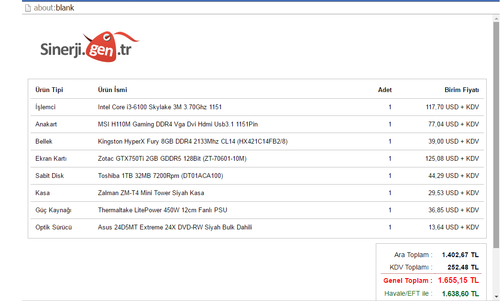Select the Kingston HyperX Fury memory entry

coord(193,141)
